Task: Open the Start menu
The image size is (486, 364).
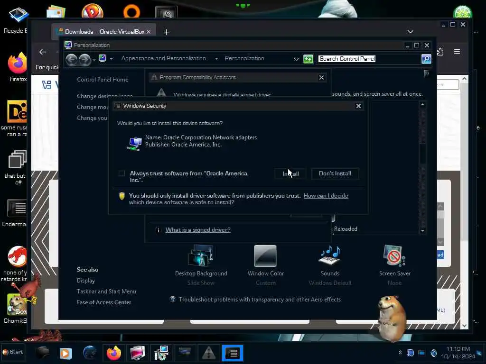Action: pos(13,352)
